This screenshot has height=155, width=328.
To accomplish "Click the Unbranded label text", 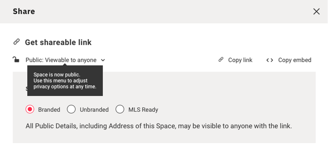I will [94, 110].
